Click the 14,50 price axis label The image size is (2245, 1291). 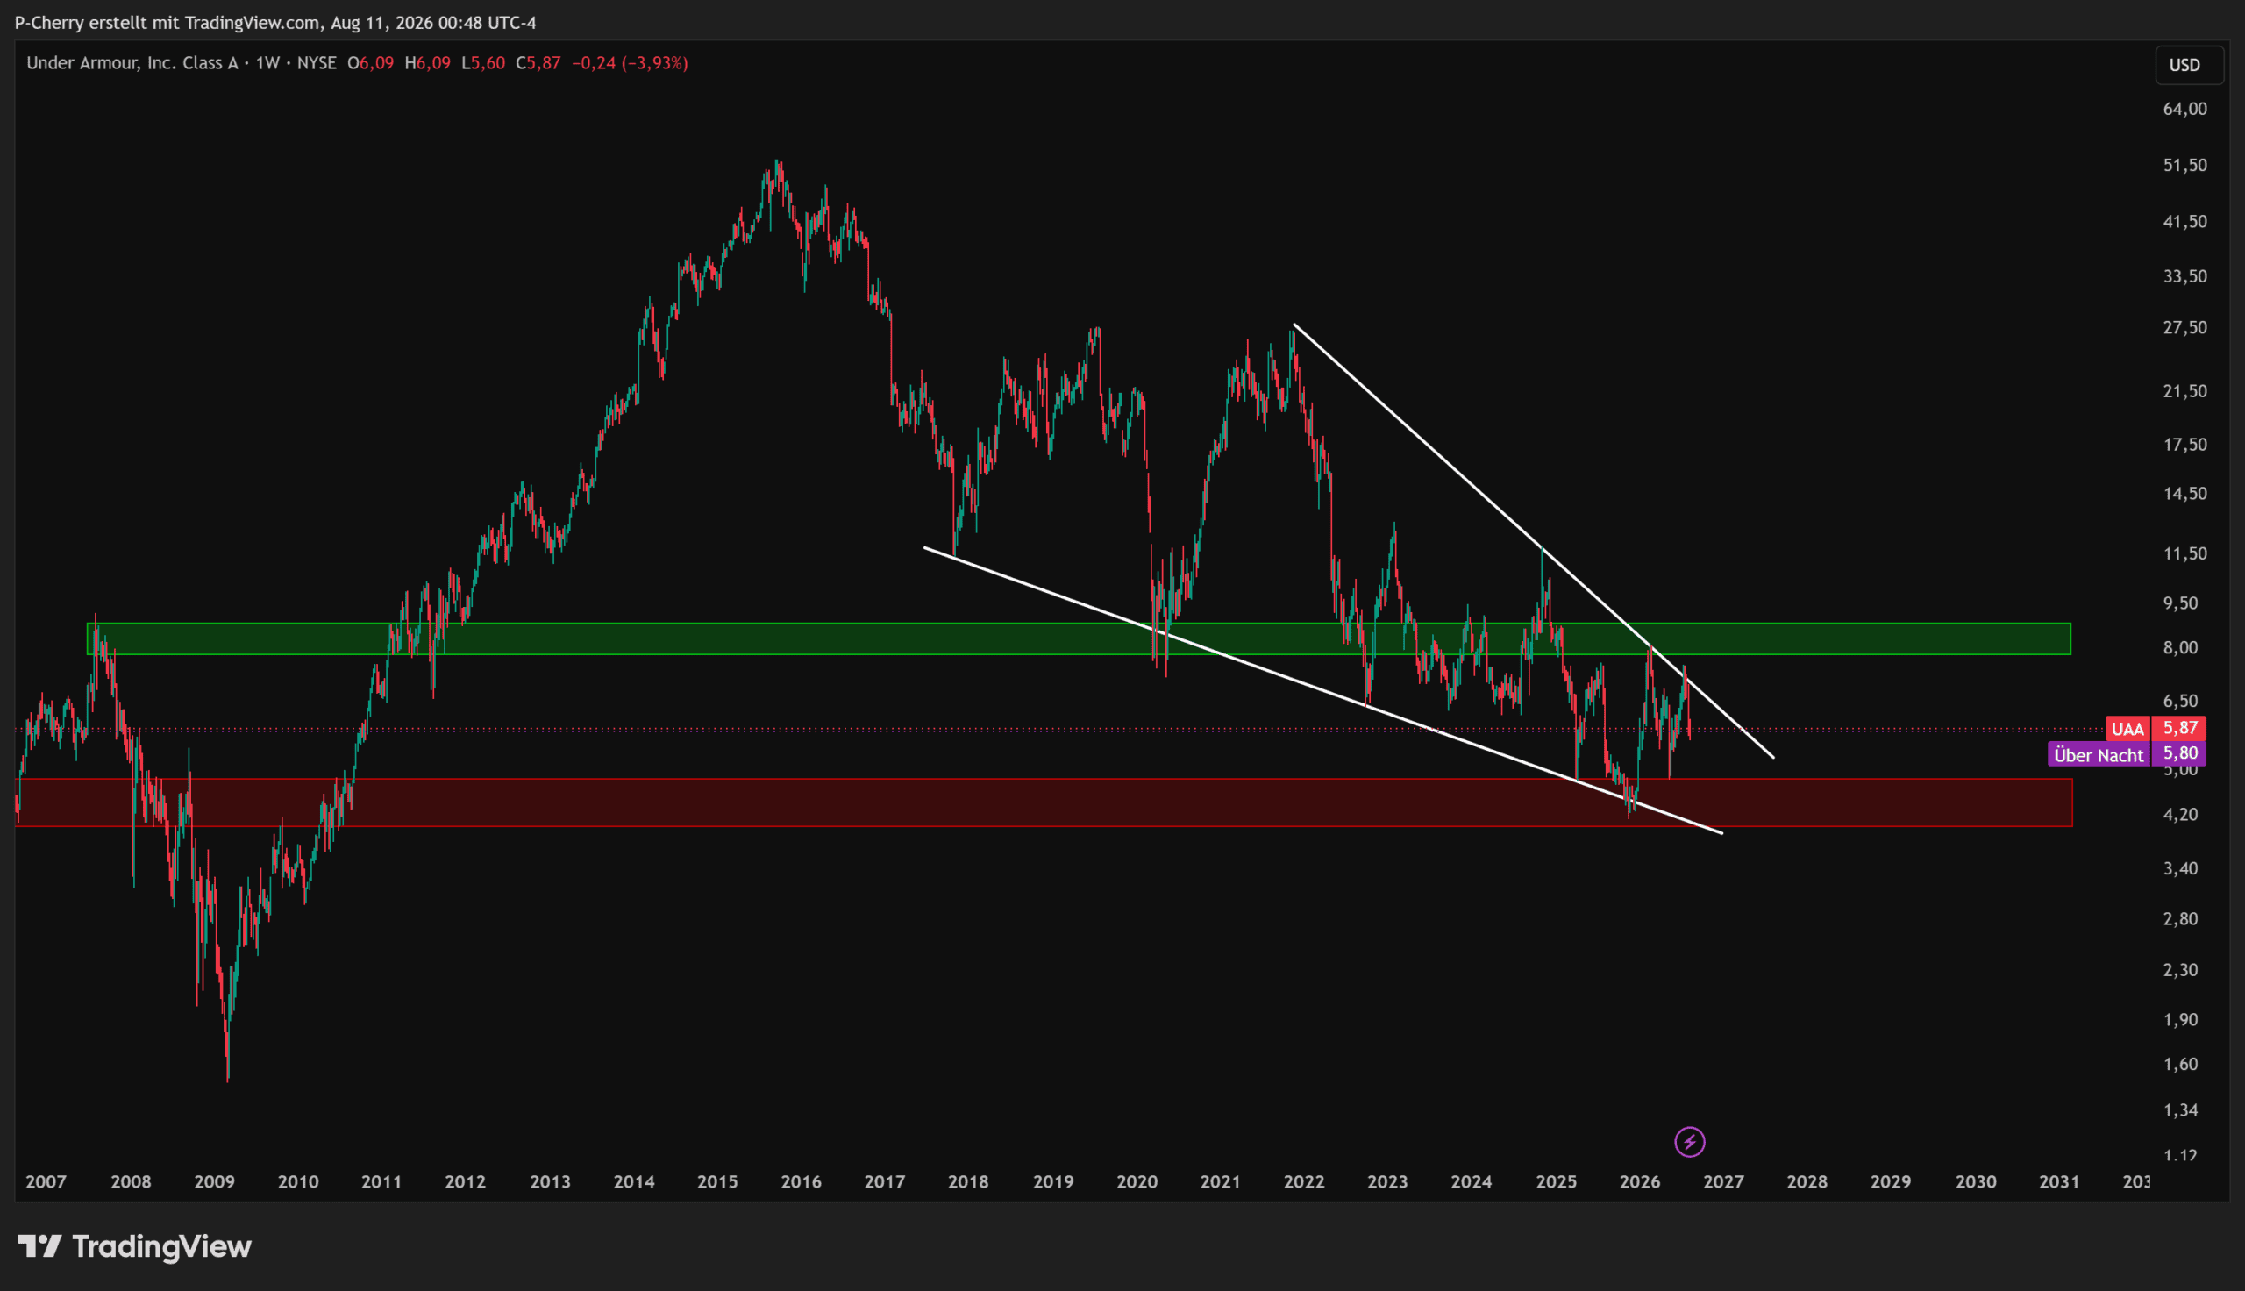click(2184, 493)
